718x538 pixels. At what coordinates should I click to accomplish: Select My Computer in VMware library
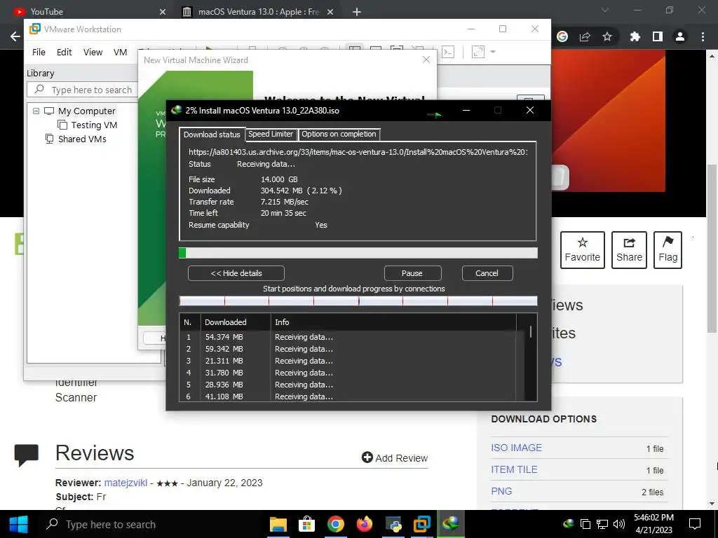pos(86,111)
